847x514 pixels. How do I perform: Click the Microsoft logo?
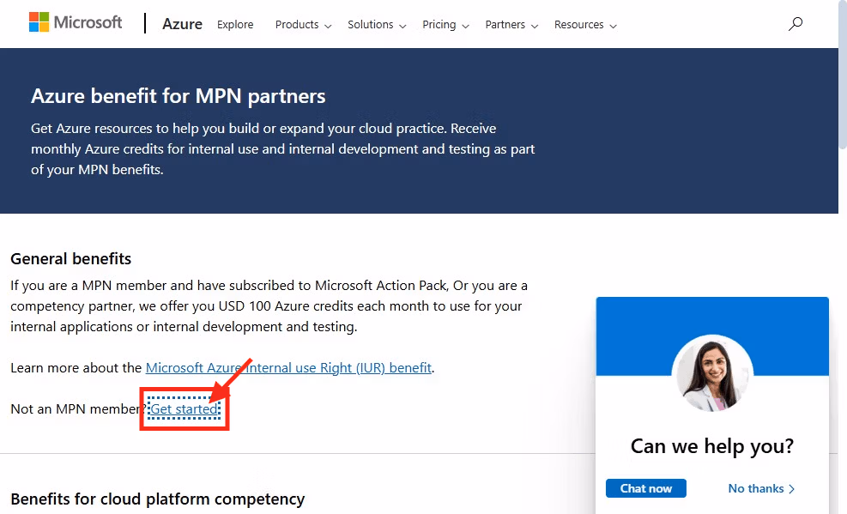point(76,23)
